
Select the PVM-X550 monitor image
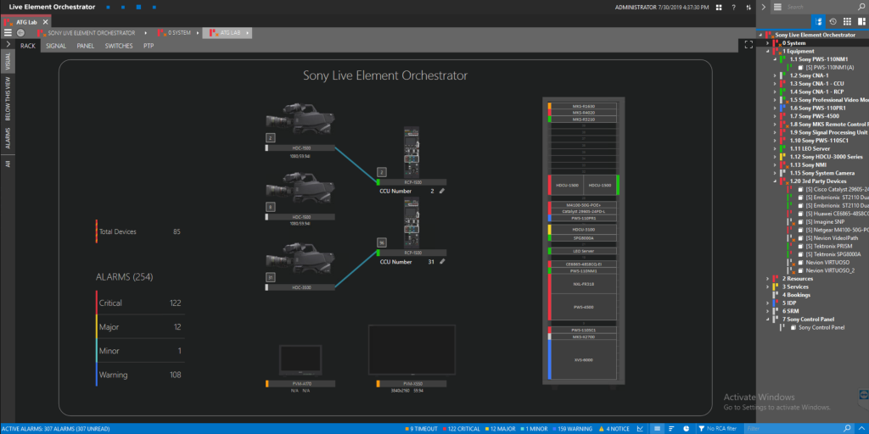412,351
